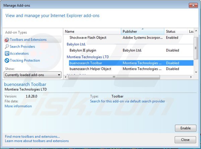Click the horizontal scrollbar thumb
This screenshot has height=149, width=201.
pyautogui.click(x=114, y=77)
